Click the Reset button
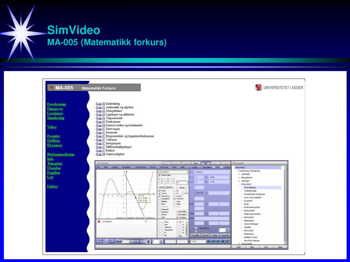Viewport: 350px width, 262px height. pos(182,188)
